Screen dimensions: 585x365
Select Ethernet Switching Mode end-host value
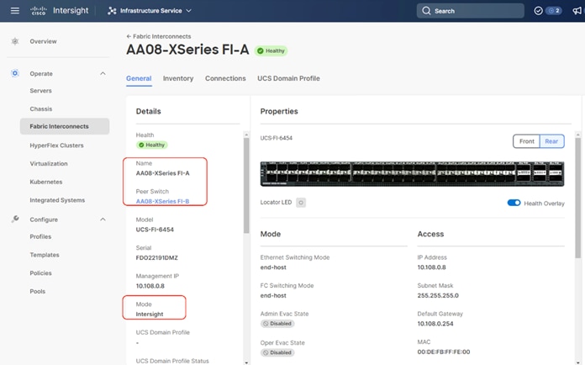[x=273, y=267]
